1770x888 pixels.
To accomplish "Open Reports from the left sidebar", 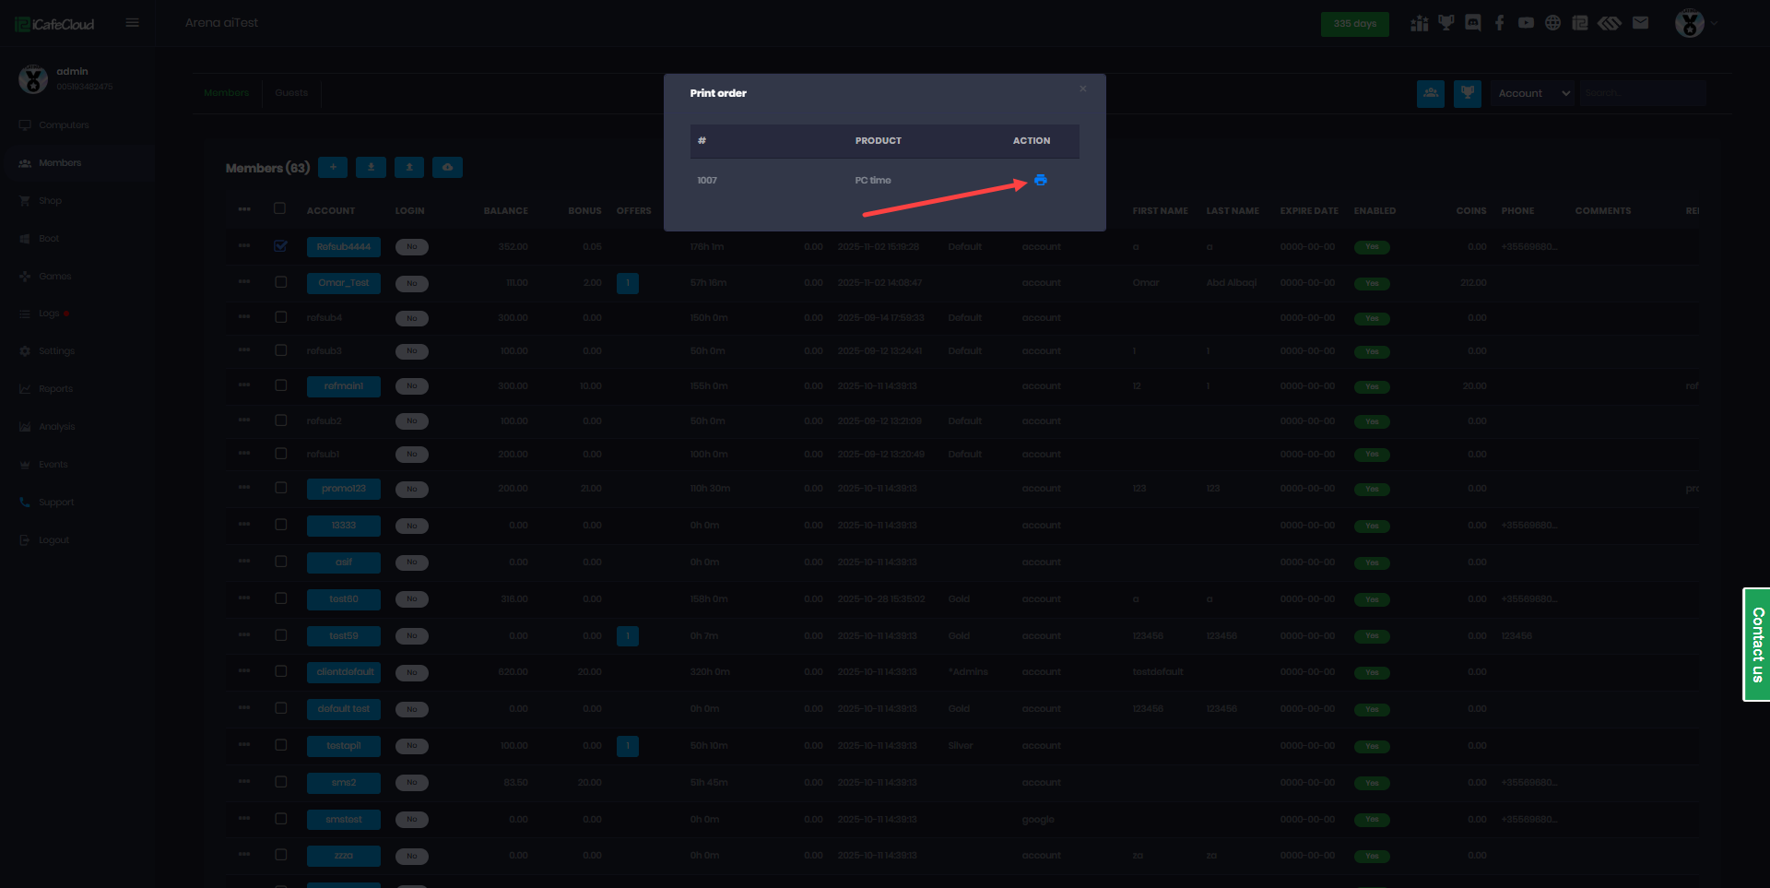I will click(55, 389).
